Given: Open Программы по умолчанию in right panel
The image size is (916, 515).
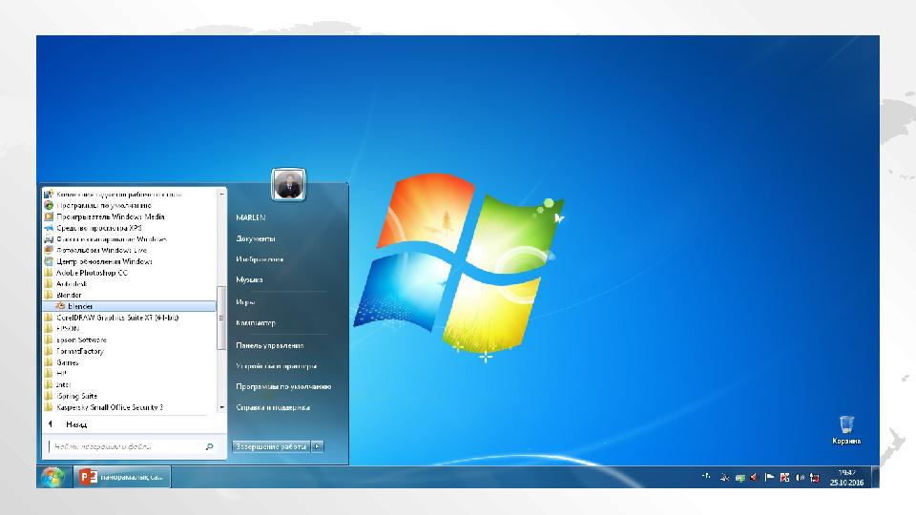Looking at the screenshot, I should 283,386.
